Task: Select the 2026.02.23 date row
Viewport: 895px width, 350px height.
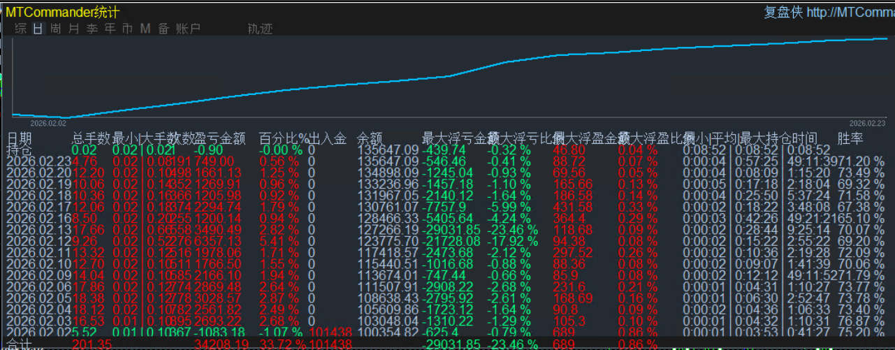Action: tap(38, 161)
